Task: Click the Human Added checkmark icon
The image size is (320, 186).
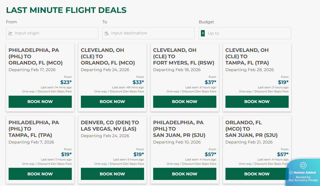Action: [291, 173]
